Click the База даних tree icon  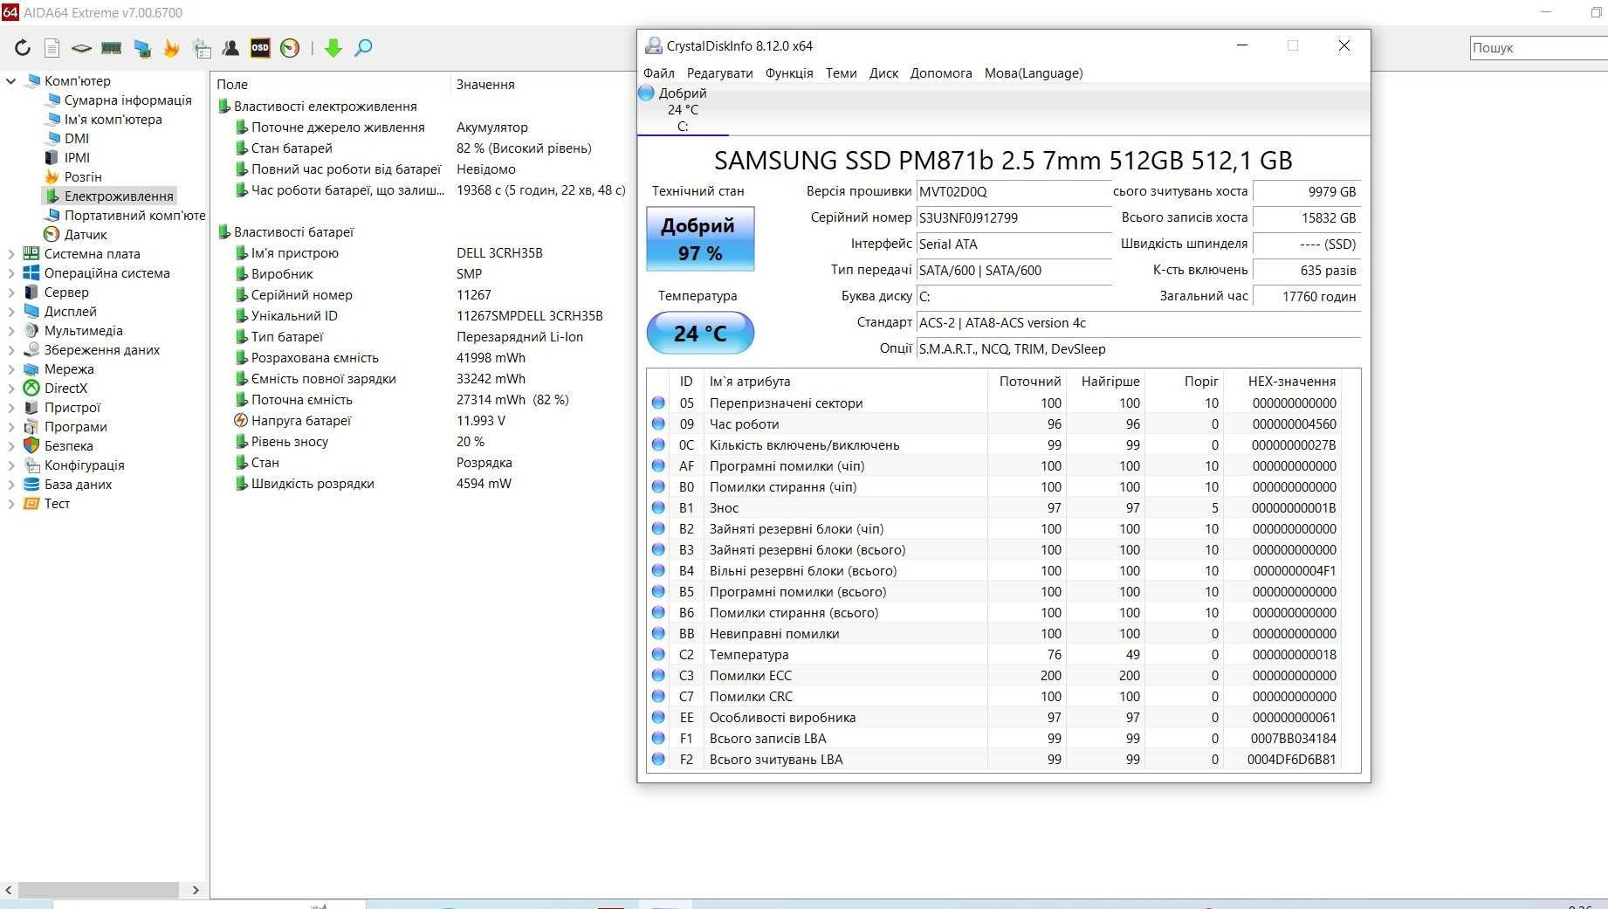coord(31,484)
